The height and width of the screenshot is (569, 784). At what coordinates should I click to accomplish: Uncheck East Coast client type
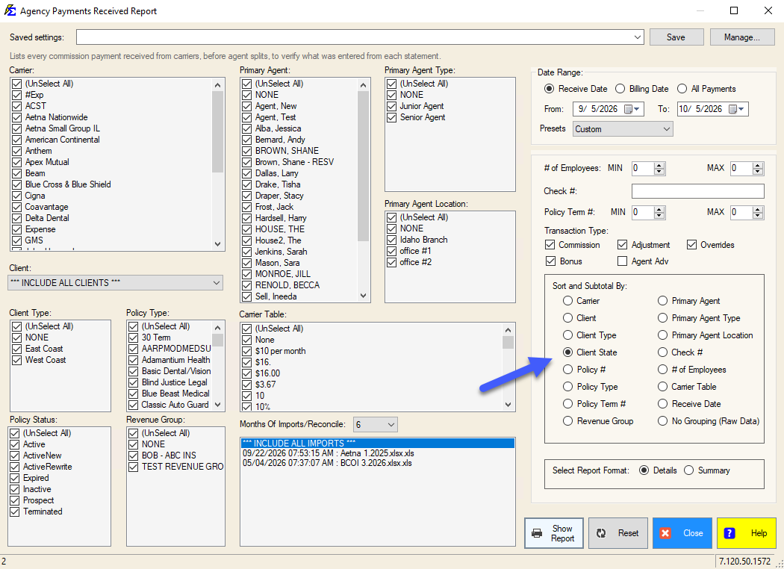click(17, 349)
